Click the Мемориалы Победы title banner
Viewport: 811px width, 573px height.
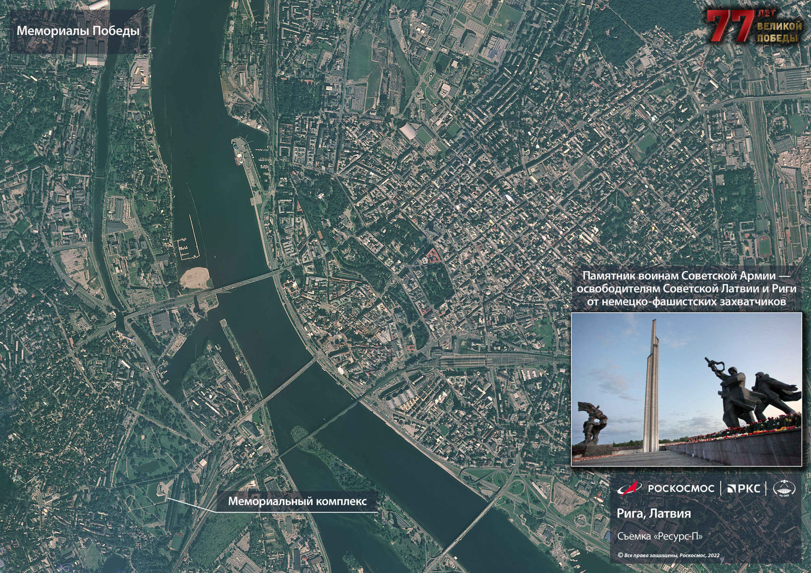click(x=78, y=31)
